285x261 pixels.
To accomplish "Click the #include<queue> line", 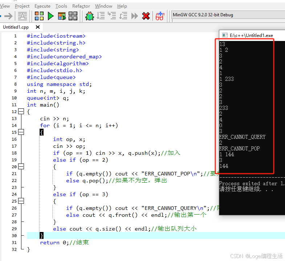I will [51, 77].
